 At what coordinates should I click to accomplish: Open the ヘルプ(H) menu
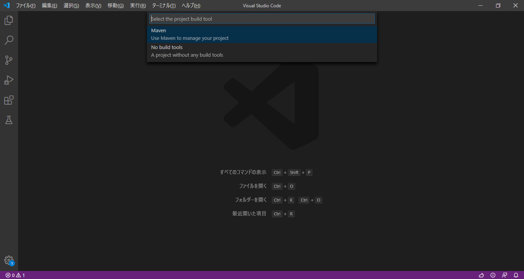click(x=191, y=6)
